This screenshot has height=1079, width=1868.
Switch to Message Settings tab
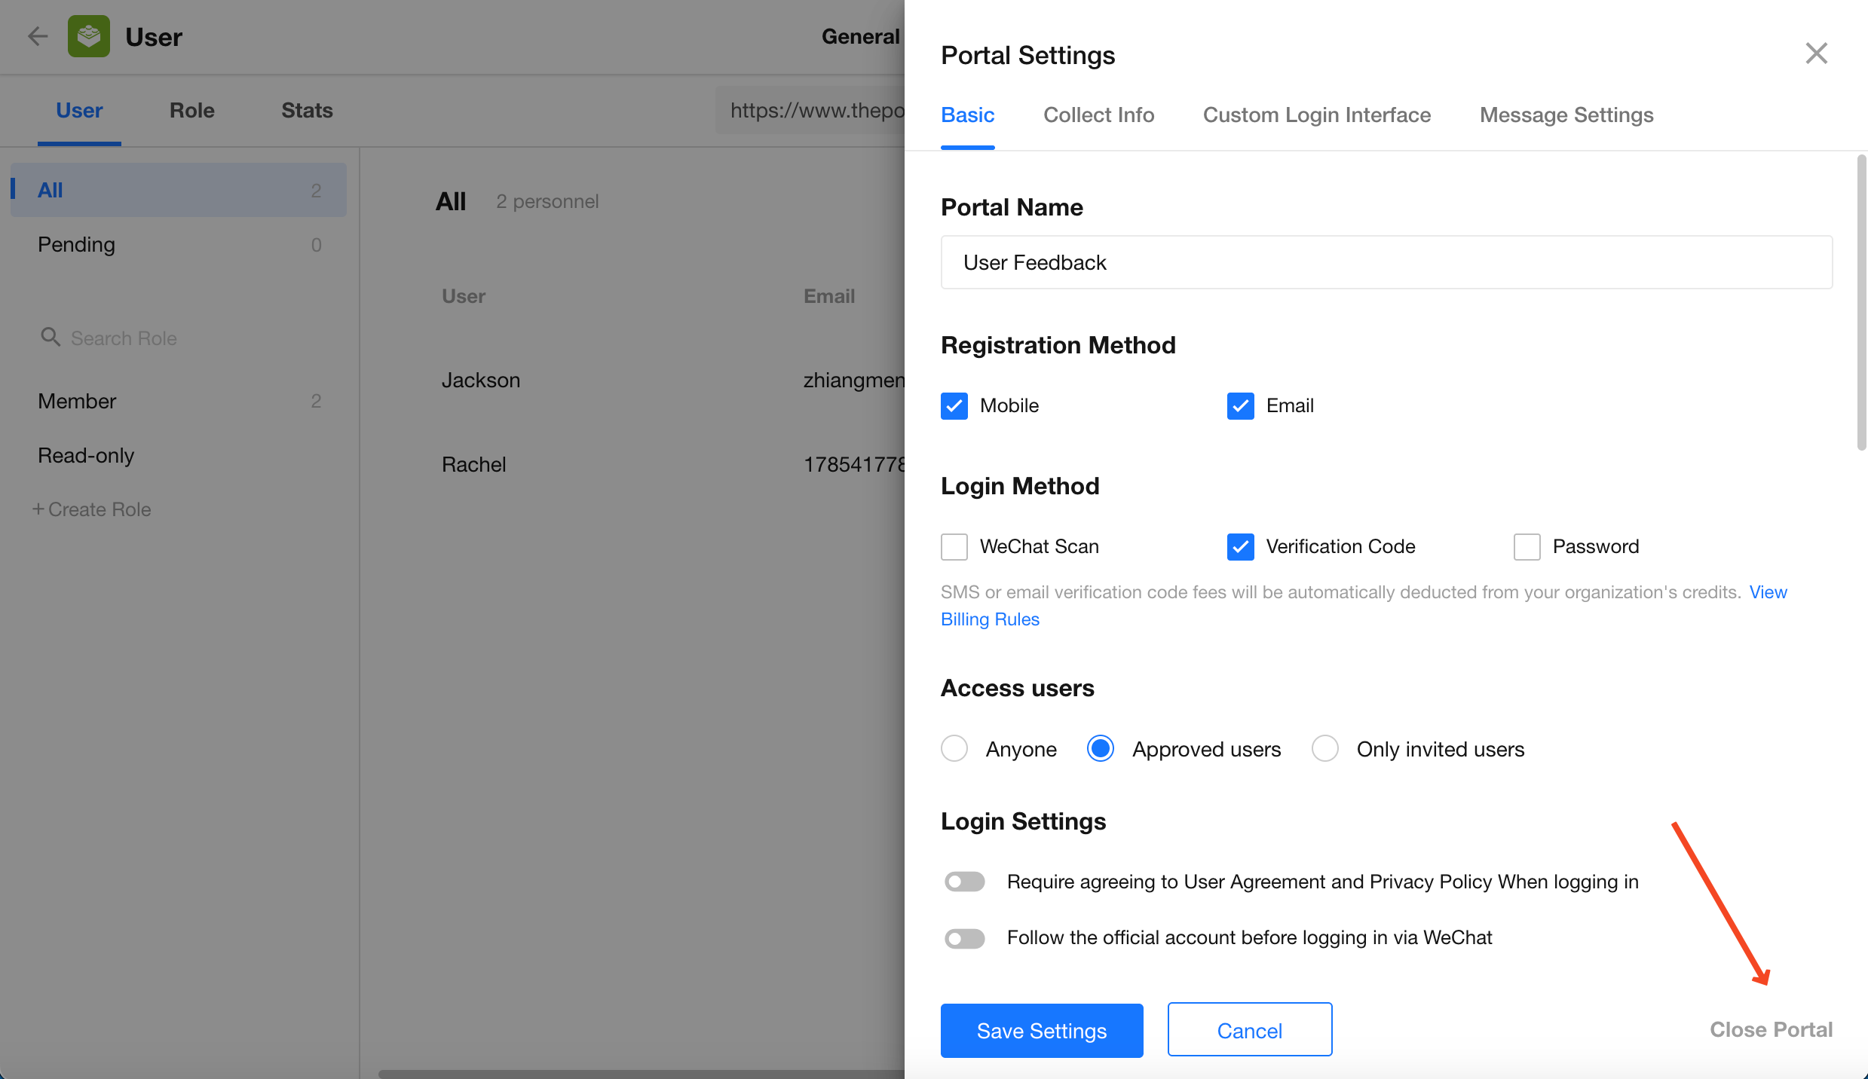pos(1566,115)
